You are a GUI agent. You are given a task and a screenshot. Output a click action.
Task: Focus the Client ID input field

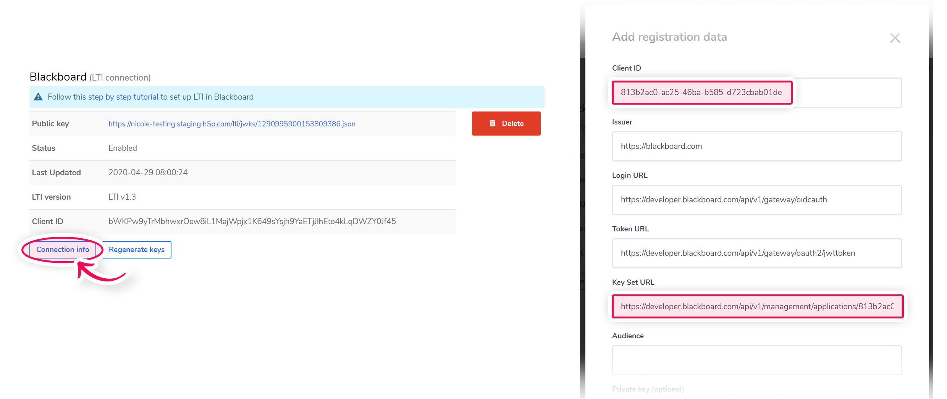756,92
